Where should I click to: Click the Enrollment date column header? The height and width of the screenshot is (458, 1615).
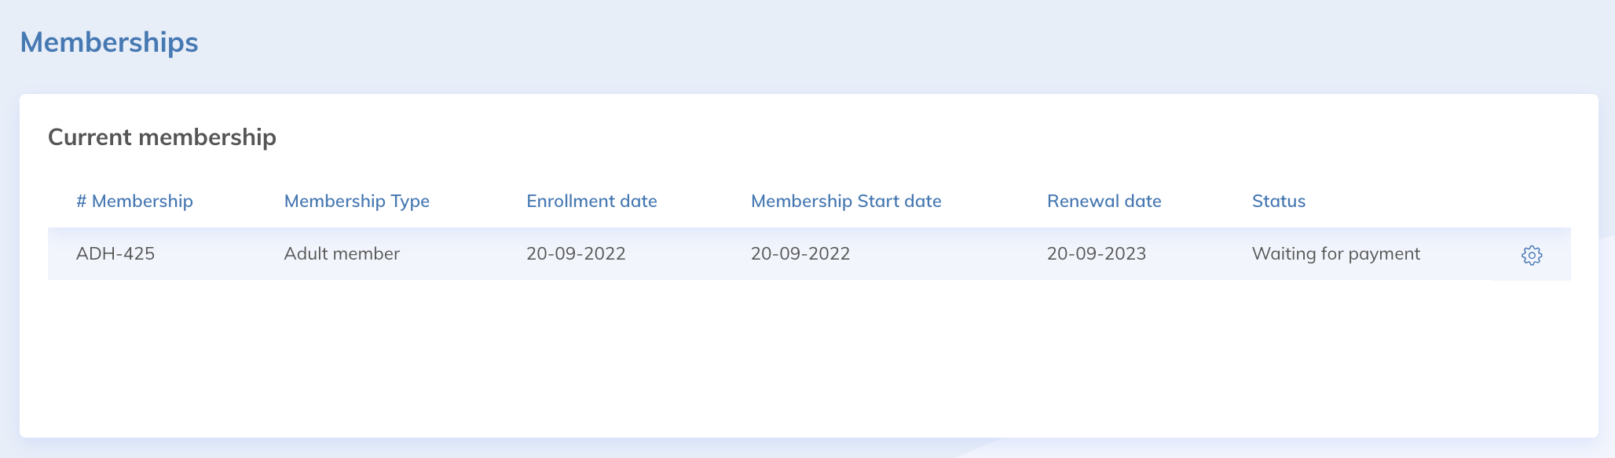coord(591,201)
